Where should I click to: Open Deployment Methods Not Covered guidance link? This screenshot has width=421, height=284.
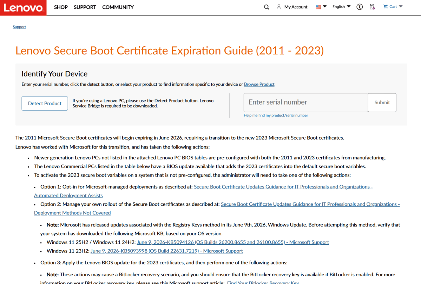(310, 204)
